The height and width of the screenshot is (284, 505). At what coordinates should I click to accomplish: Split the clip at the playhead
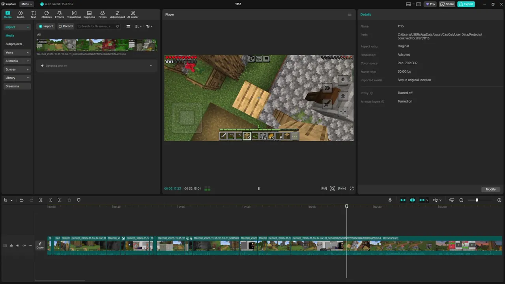pos(41,200)
